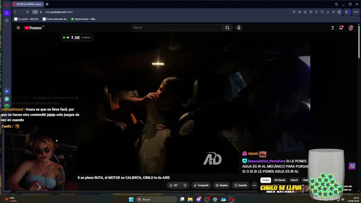Open the YouTube guide hamburger menu
361x203 pixels.
tap(18, 28)
